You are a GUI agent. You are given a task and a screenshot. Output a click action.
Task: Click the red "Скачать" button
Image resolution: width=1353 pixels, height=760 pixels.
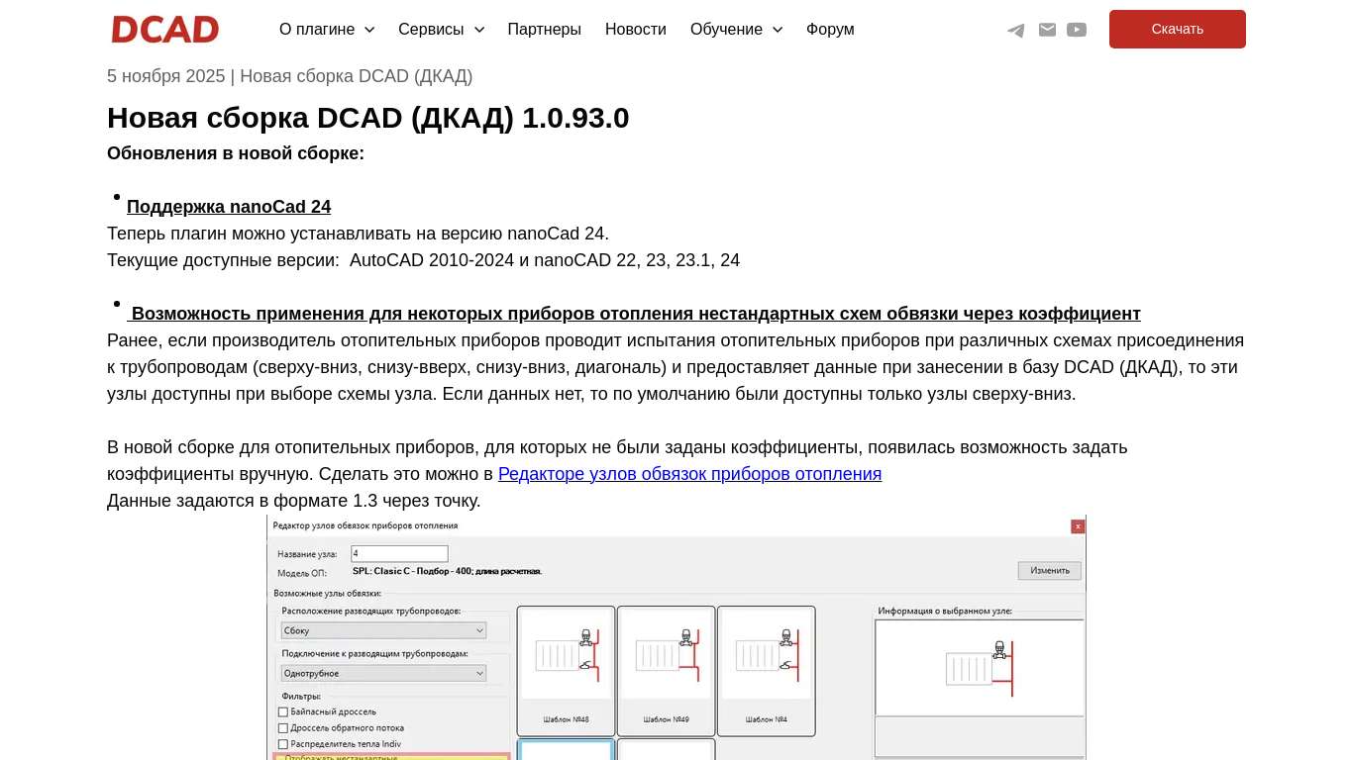click(x=1178, y=30)
